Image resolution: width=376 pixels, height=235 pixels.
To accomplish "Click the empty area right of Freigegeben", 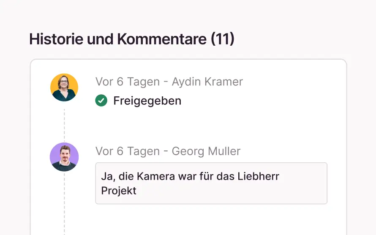I will (x=253, y=101).
